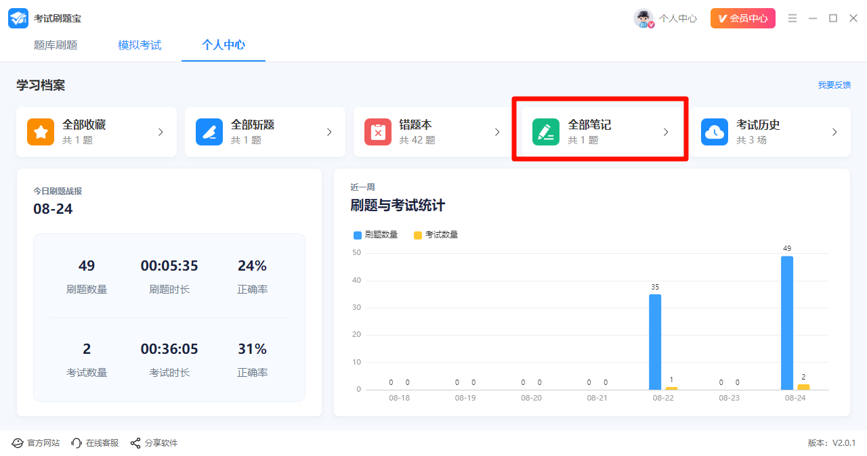Select the blue 全部斩题 pen icon
Viewport: 867px width, 456px height.
point(209,132)
